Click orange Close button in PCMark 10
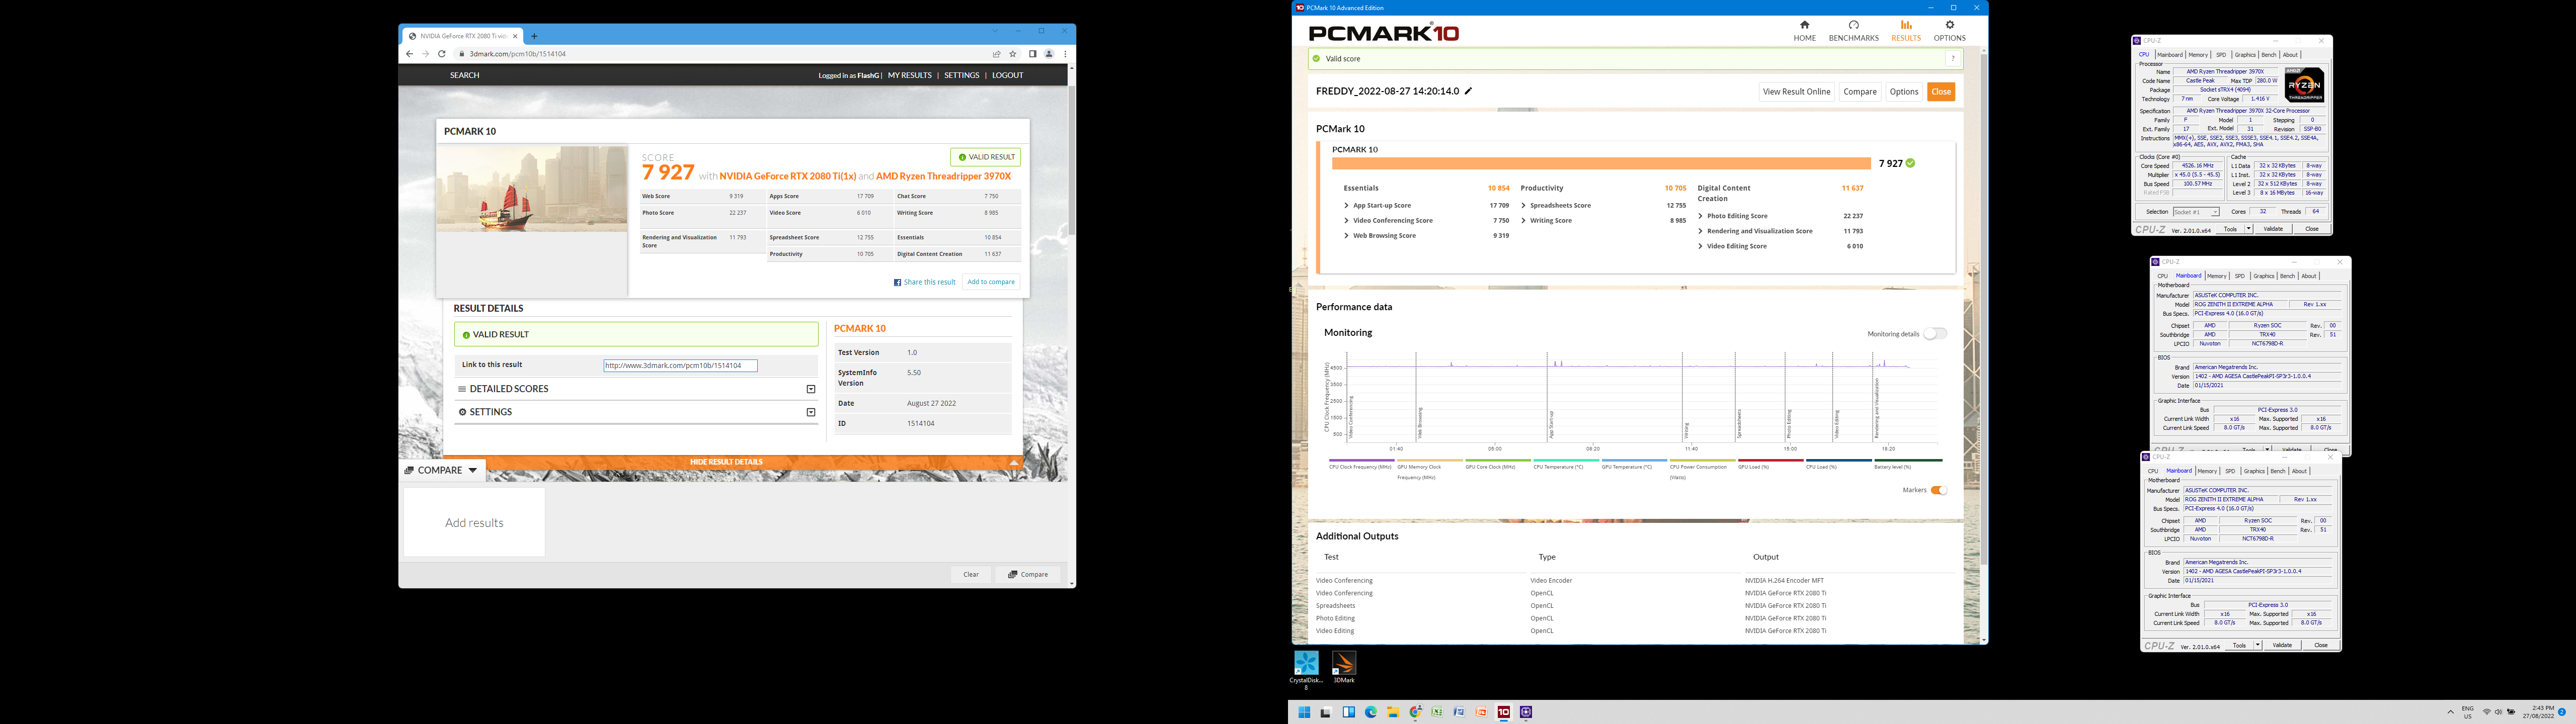This screenshot has width=2576, height=724. pos(1941,92)
